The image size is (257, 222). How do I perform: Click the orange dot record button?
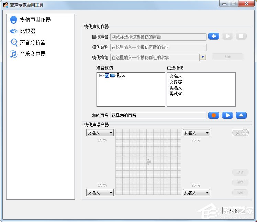pos(214,115)
